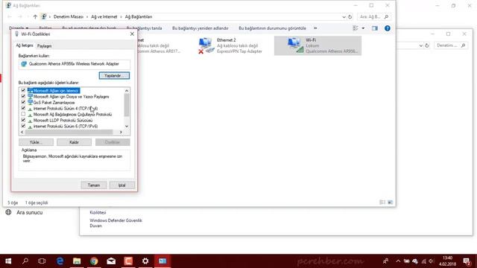Click the vertical scrollbar thumb in items list
This screenshot has height=268, width=477.
(127, 105)
